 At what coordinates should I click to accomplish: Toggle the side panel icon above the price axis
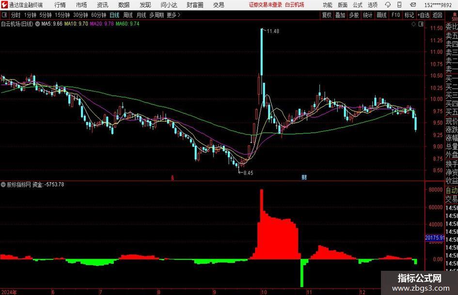coord(421,24)
